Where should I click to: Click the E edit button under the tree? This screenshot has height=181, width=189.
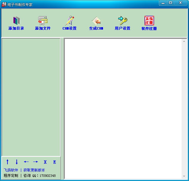coord(55,162)
